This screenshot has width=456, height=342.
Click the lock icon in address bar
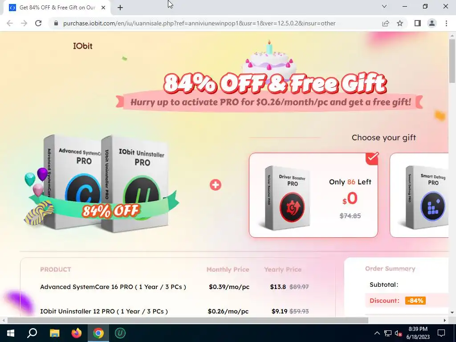pos(56,23)
